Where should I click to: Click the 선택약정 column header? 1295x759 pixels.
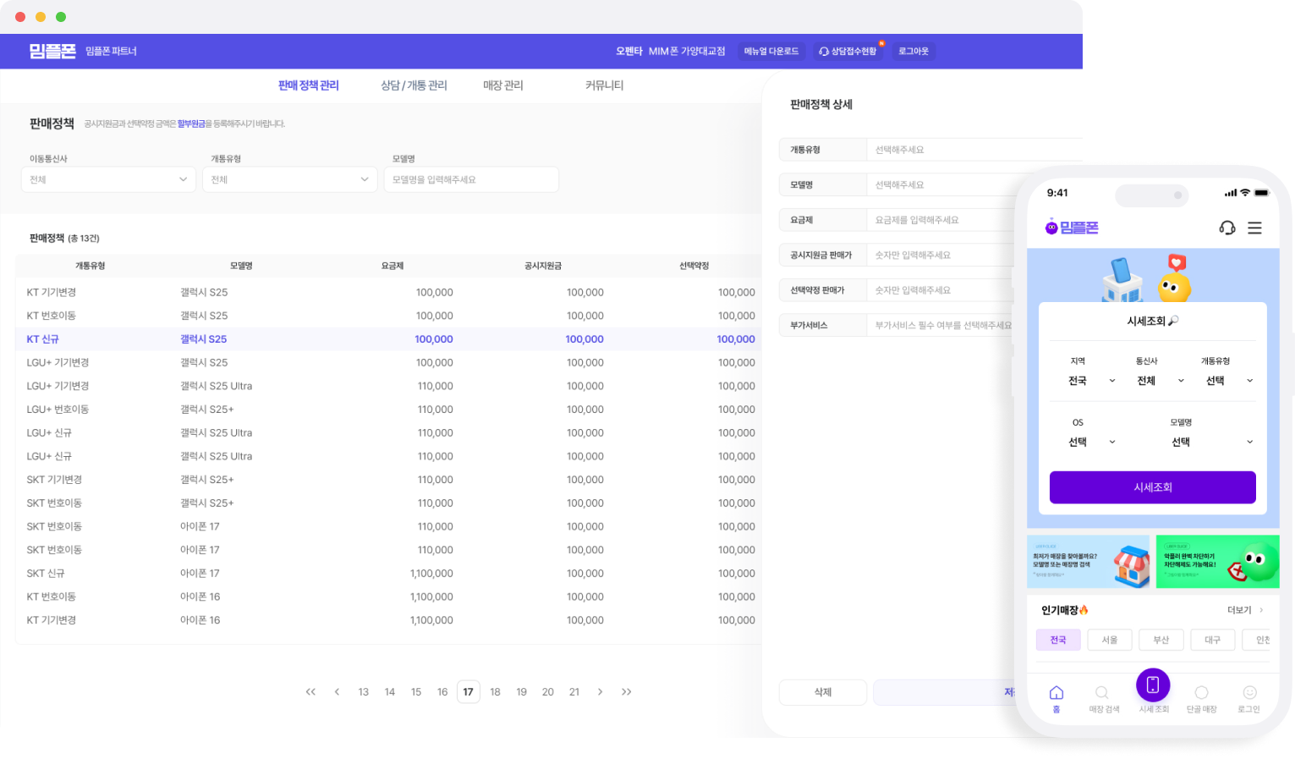click(694, 266)
